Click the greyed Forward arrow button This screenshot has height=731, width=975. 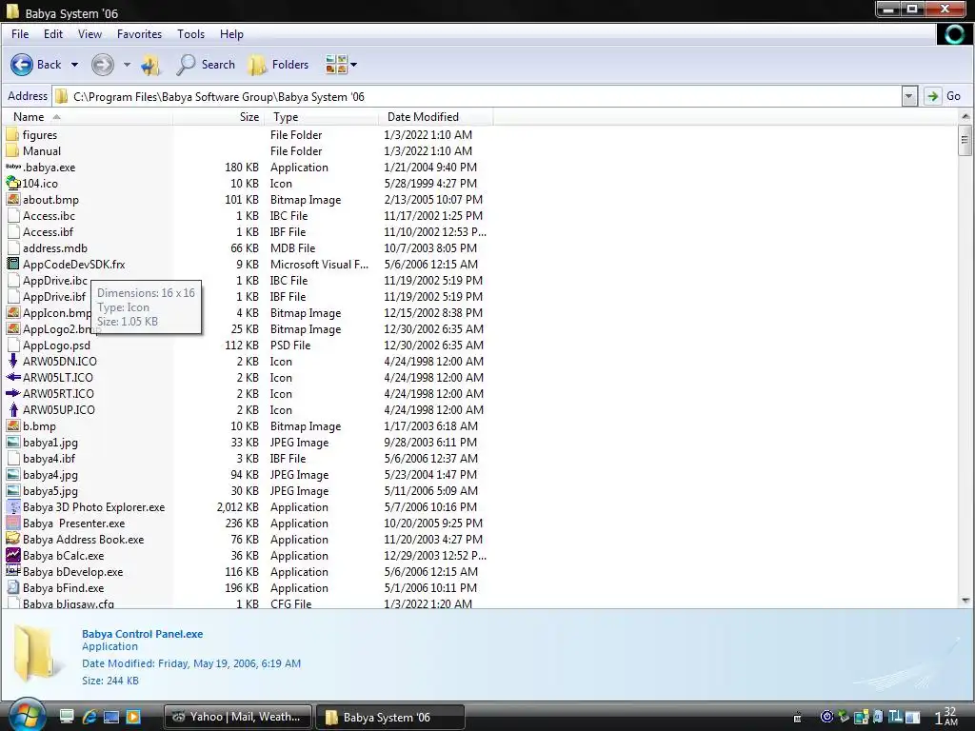(103, 64)
